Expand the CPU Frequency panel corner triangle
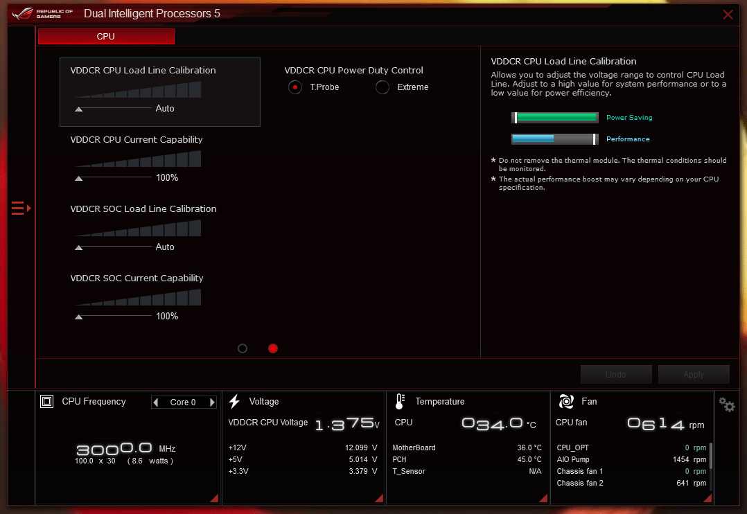 tap(215, 498)
